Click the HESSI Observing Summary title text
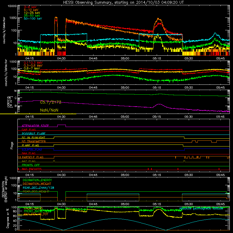 click(123, 2)
